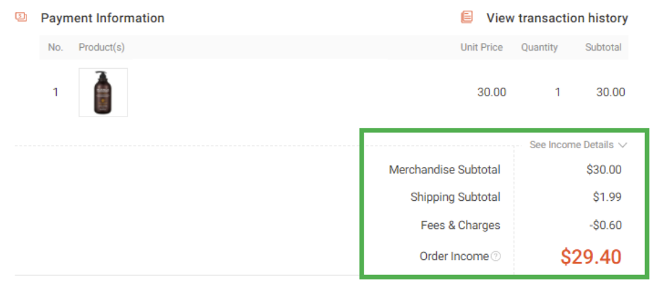The image size is (653, 283).
Task: Open View transaction history link
Action: (557, 18)
